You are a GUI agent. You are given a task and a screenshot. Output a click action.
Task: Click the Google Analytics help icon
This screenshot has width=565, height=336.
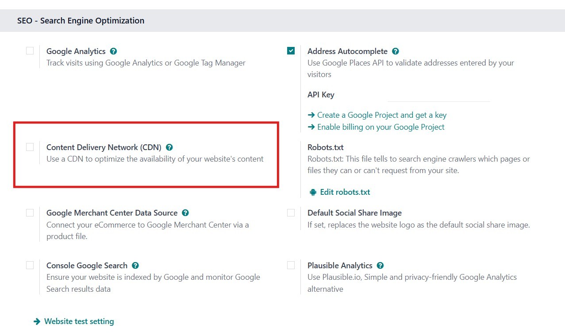[x=113, y=51]
